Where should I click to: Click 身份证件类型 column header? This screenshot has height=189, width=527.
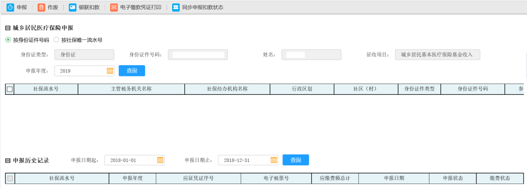(x=419, y=89)
